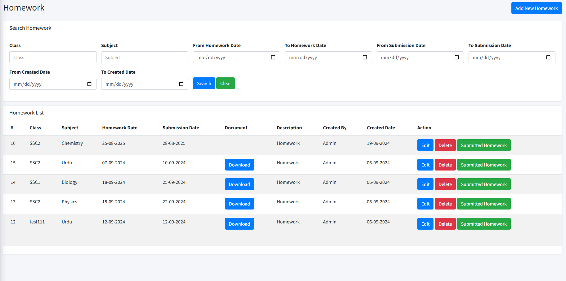Click the Add New Homework button
Viewport: 566px width, 281px height.
coord(536,8)
